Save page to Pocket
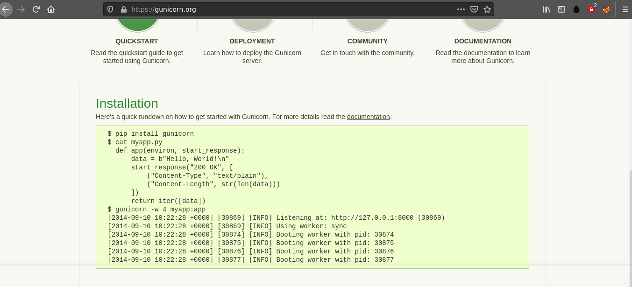 click(474, 9)
